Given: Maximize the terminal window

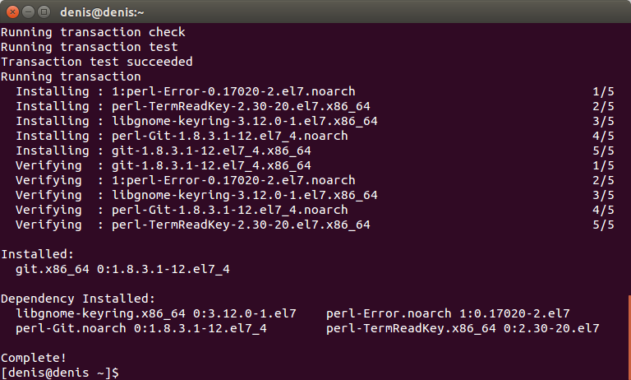Looking at the screenshot, I should click(x=44, y=12).
